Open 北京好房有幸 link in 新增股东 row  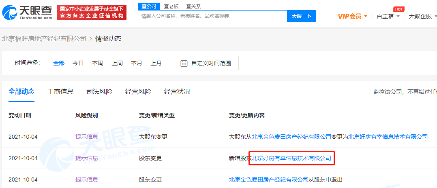291,158
